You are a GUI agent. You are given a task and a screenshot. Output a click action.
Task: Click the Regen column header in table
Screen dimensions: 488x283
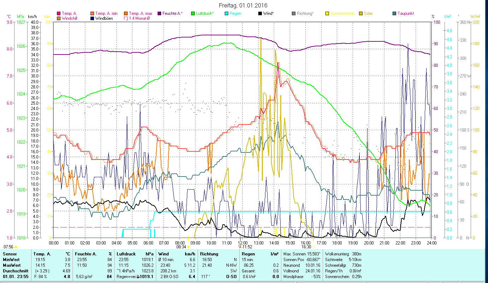248,254
